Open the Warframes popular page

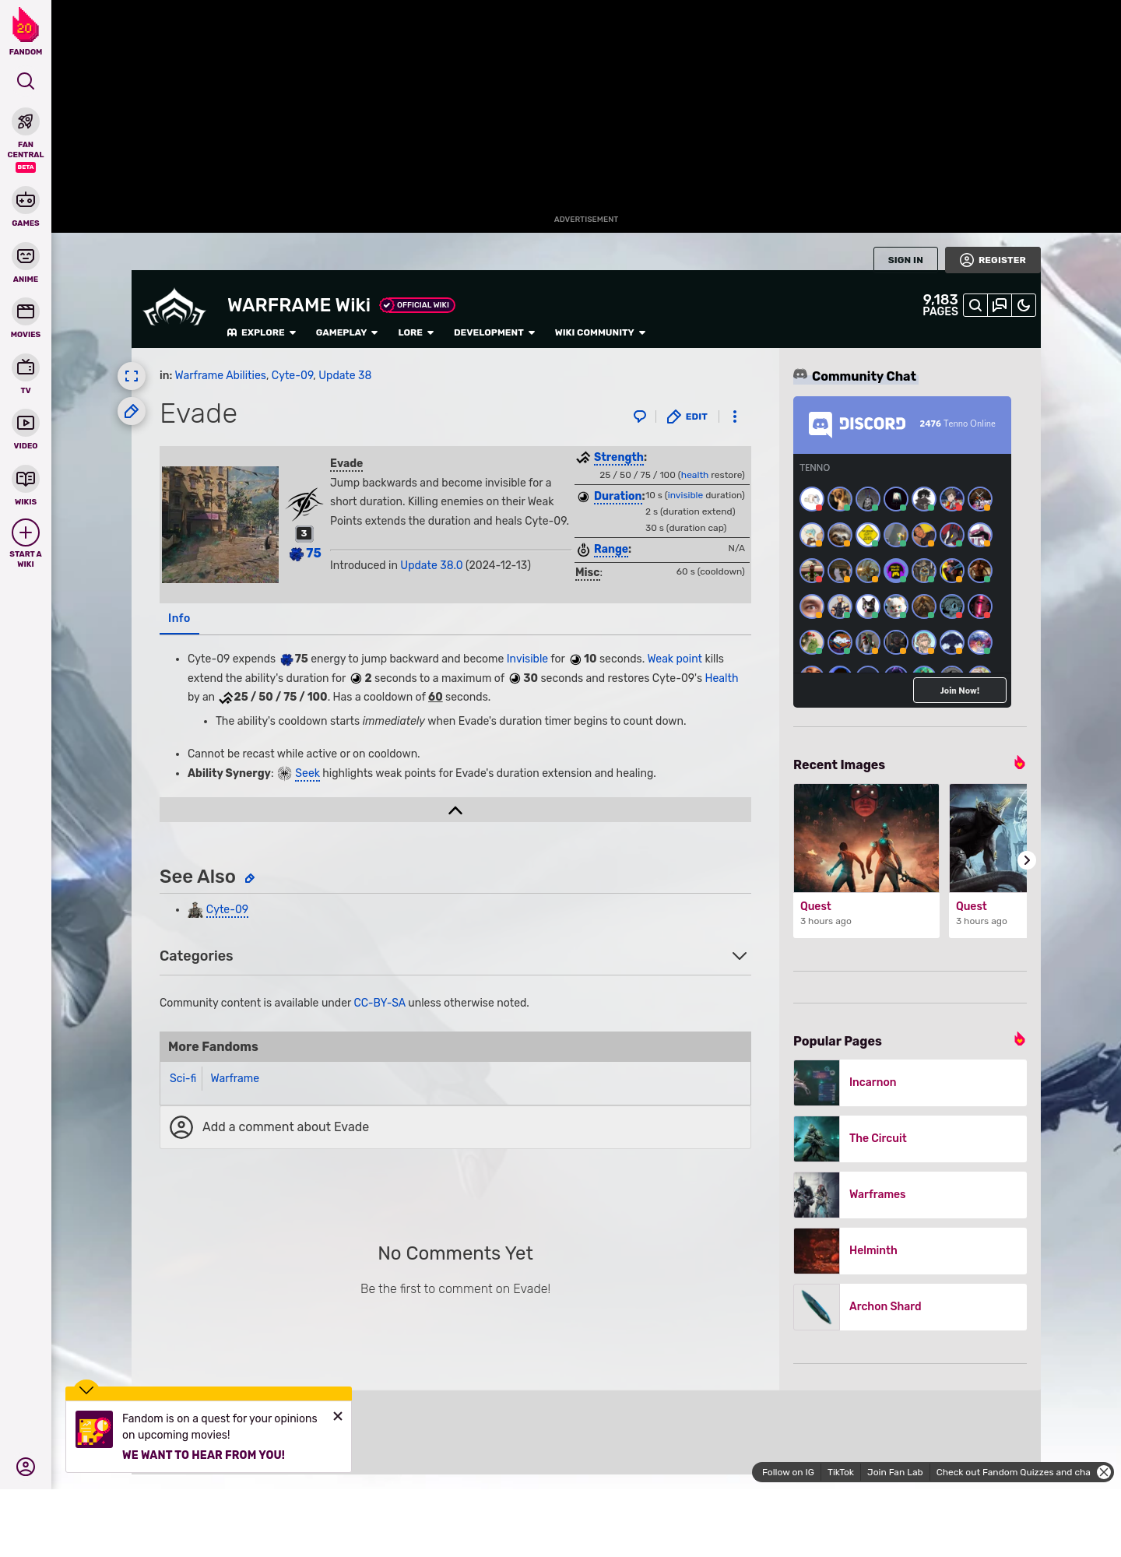click(x=910, y=1195)
